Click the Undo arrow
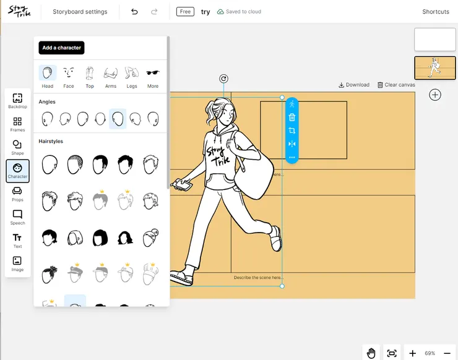Viewport: 458px width, 360px height. pos(134,12)
